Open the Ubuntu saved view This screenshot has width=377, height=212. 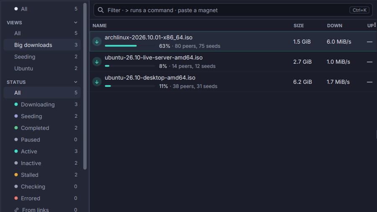coord(42,69)
